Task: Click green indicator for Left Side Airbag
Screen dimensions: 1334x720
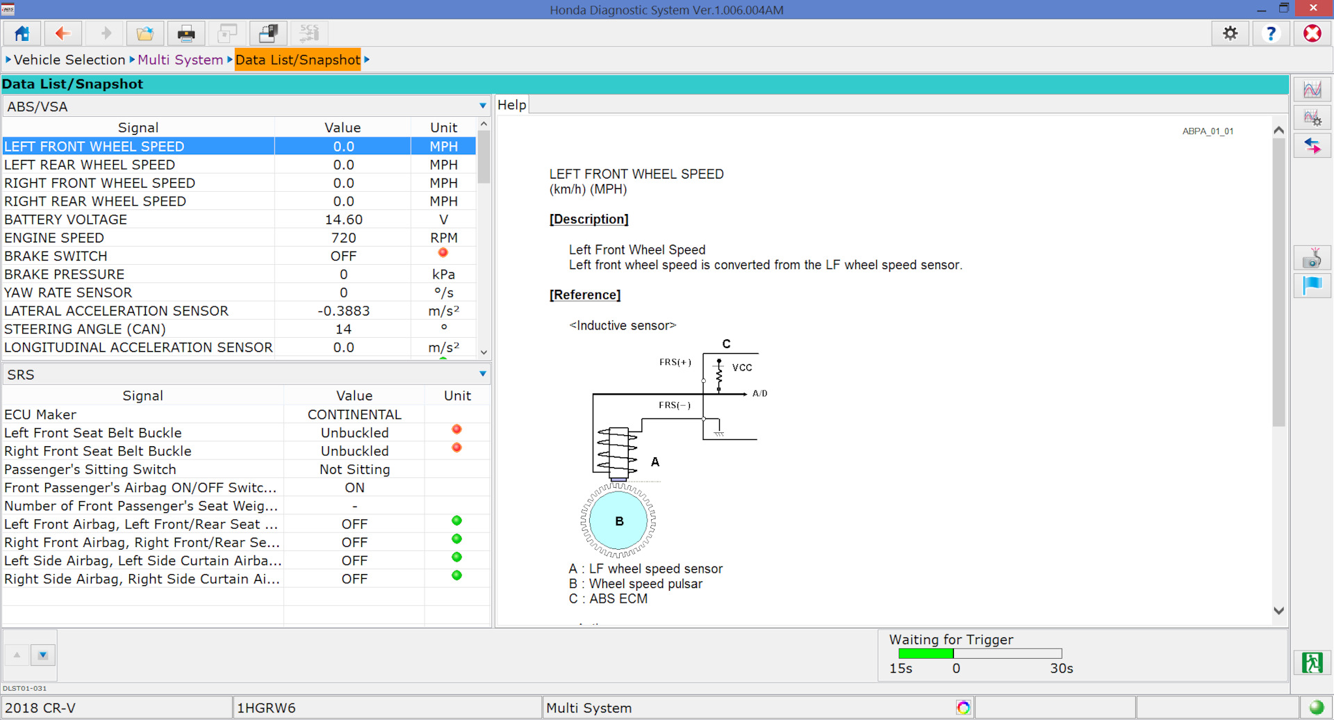Action: coord(456,557)
